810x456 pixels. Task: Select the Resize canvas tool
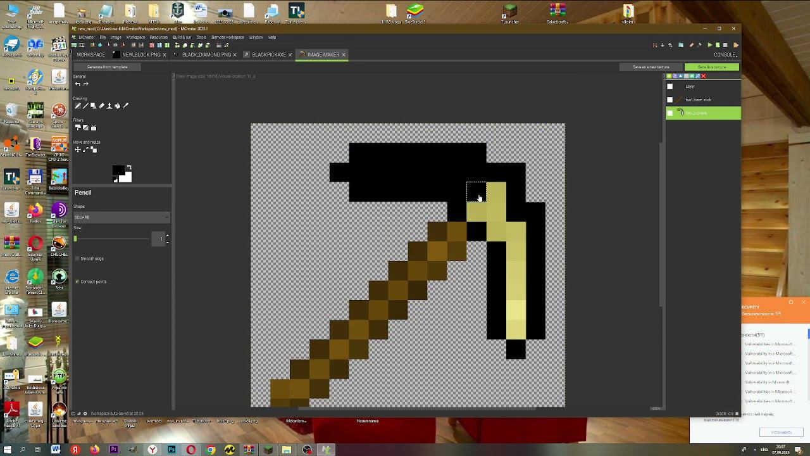pos(94,149)
